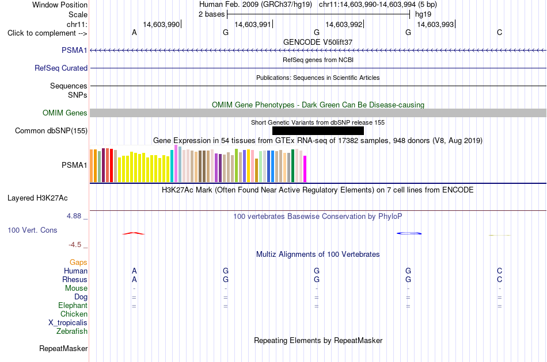Click the H3K27Ac Mark track title
This screenshot has width=547, height=362.
(318, 190)
